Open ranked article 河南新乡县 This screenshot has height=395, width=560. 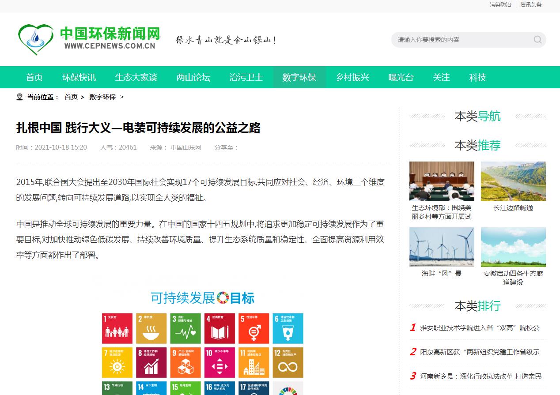click(481, 376)
